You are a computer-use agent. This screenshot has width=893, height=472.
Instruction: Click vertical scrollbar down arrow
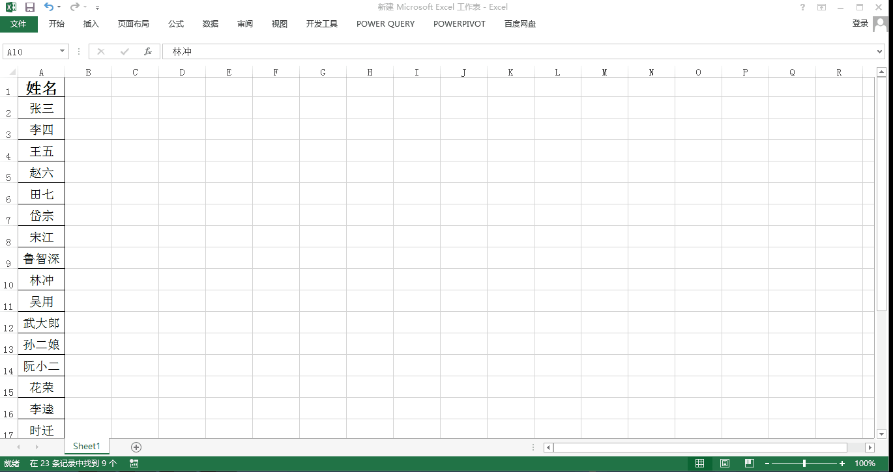pyautogui.click(x=881, y=434)
